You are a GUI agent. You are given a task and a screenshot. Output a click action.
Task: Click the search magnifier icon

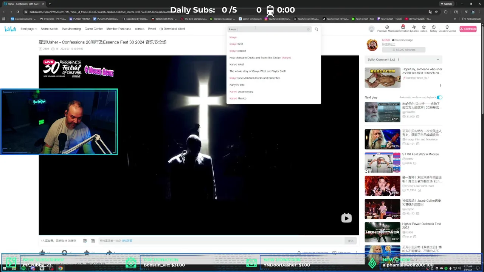coord(316,29)
